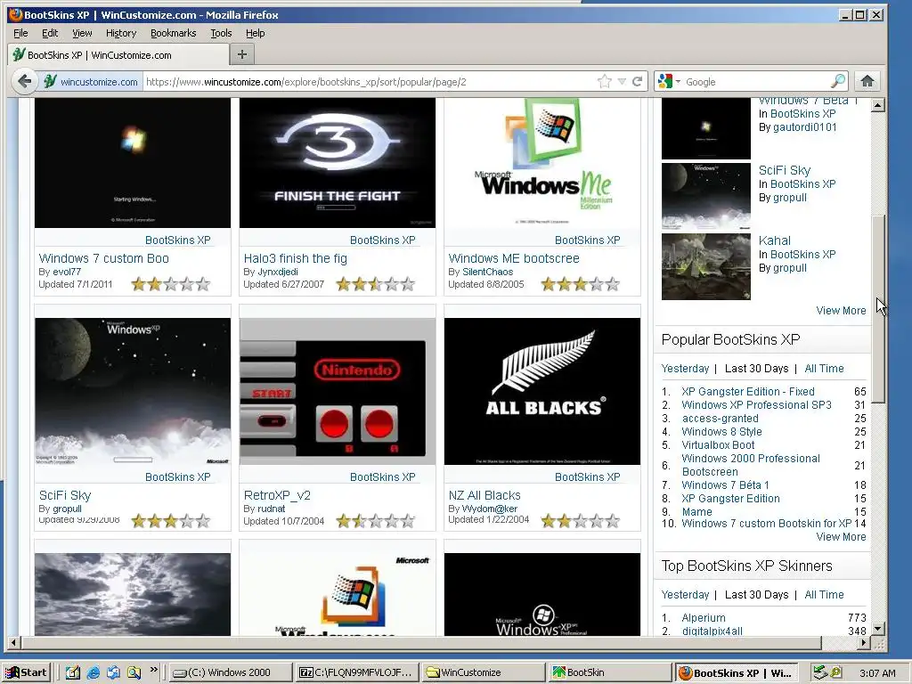
Task: Open the Tools menu
Action: pos(221,33)
